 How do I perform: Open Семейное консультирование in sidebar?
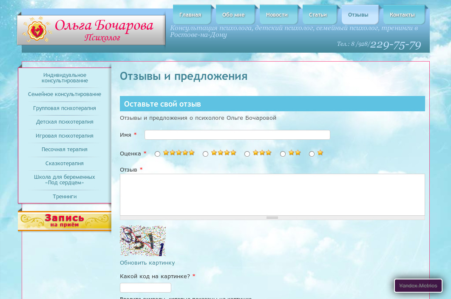point(65,94)
